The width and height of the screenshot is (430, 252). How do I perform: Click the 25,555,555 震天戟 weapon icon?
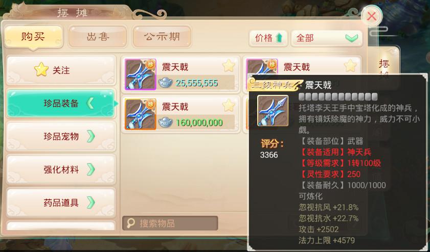coord(141,74)
